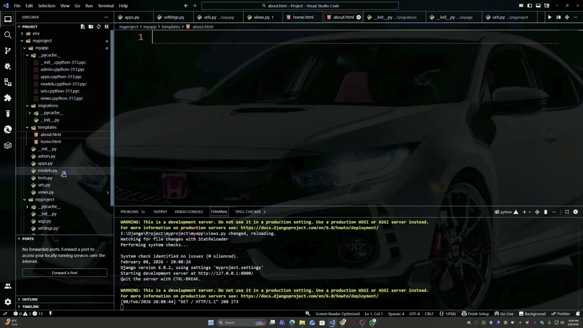Refresh the Explorer file tree
Image resolution: width=583 pixels, height=328 pixels.
click(x=98, y=26)
